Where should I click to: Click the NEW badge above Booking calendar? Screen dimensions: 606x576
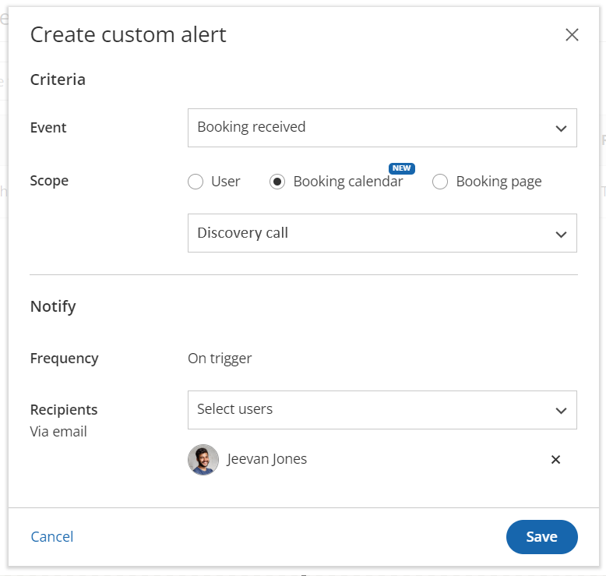click(x=401, y=168)
